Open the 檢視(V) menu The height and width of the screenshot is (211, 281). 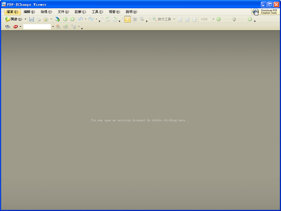pos(46,12)
